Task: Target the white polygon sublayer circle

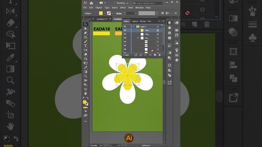Action: (x=158, y=34)
